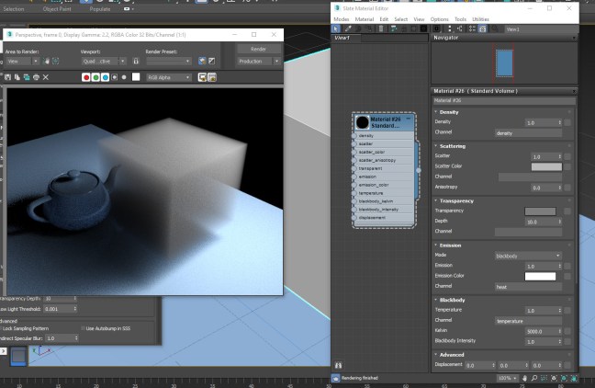Select the pick material from object eyedropper

coord(348,29)
